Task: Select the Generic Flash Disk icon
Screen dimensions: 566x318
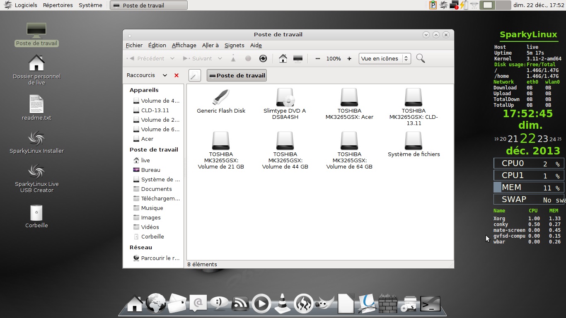Action: (x=221, y=101)
